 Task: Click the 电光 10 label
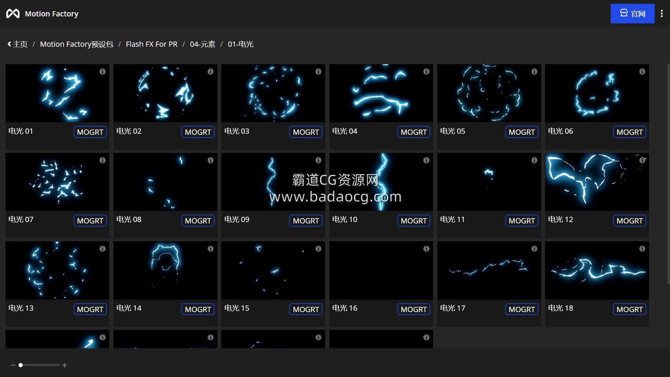pyautogui.click(x=344, y=220)
